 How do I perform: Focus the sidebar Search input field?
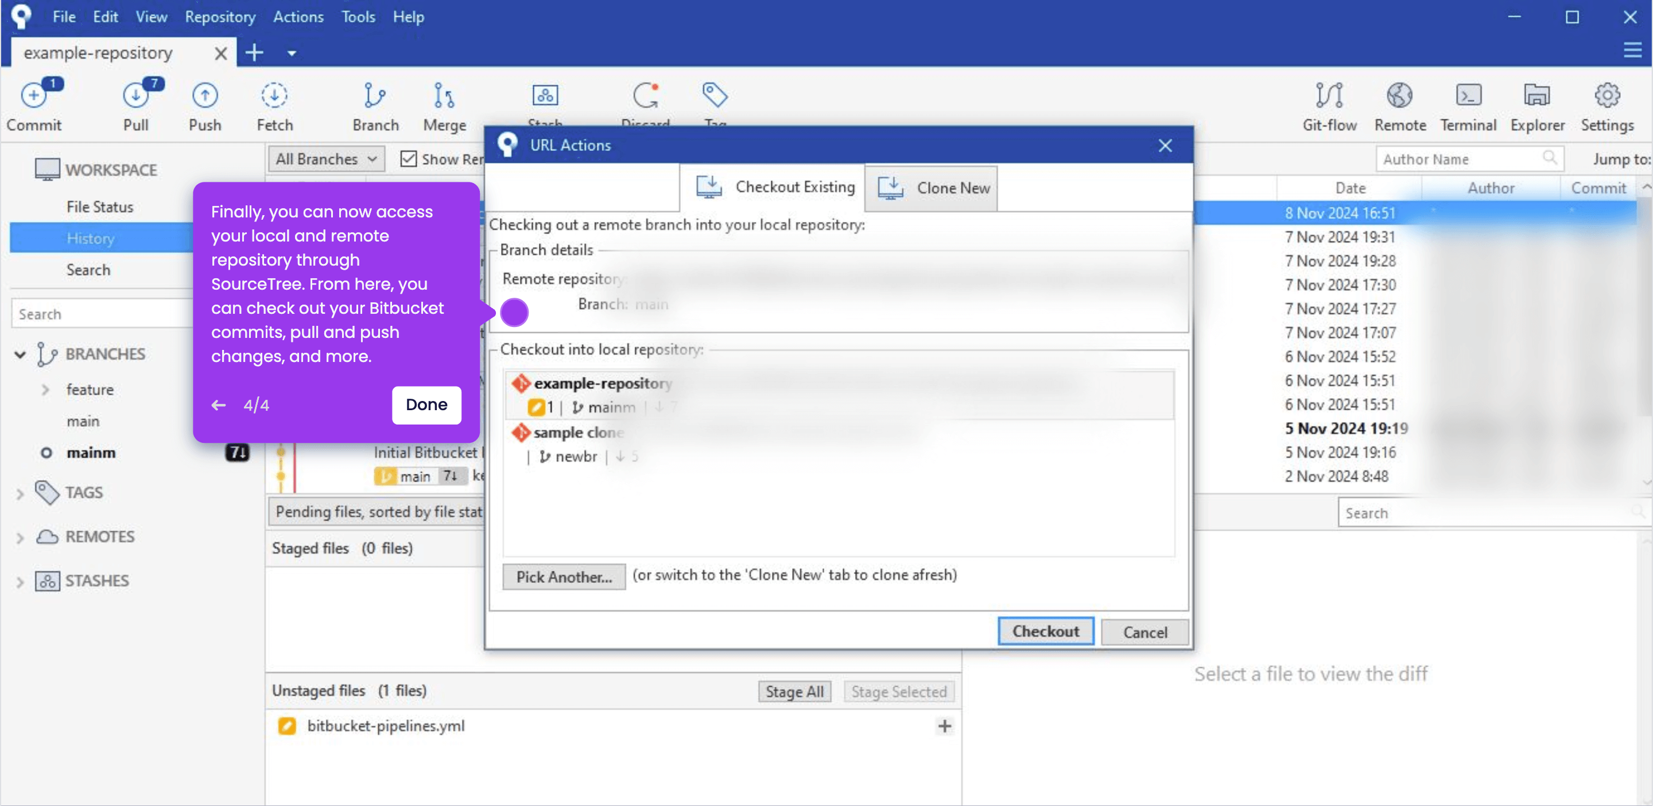[x=103, y=314]
